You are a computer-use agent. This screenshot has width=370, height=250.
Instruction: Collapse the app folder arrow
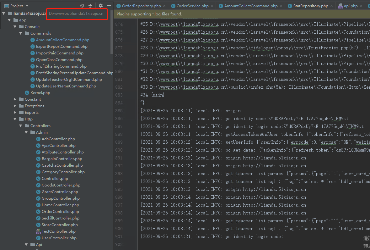pos(9,20)
